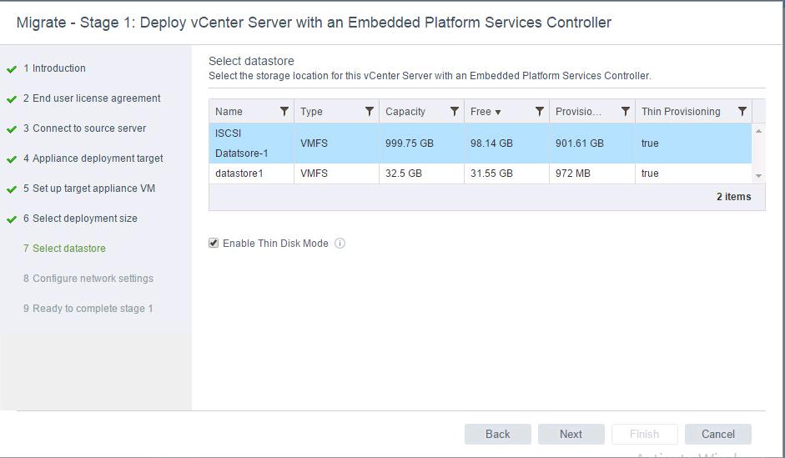Open the Free column filter
This screenshot has width=785, height=458.
click(539, 111)
